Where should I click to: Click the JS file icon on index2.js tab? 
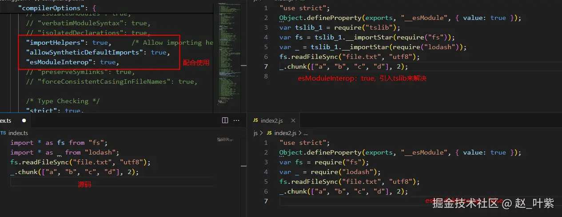[255, 120]
